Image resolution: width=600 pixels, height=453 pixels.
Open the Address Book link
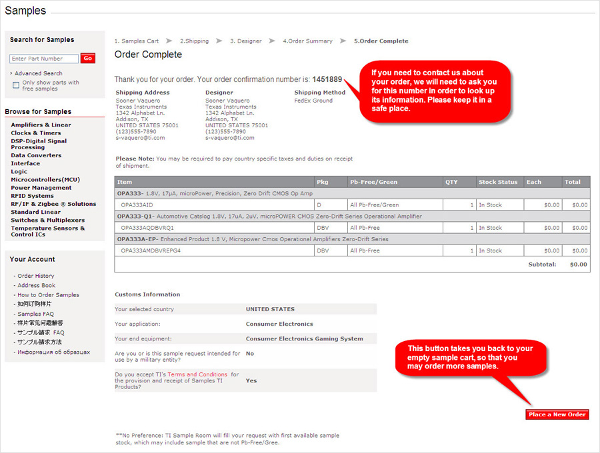tap(36, 285)
